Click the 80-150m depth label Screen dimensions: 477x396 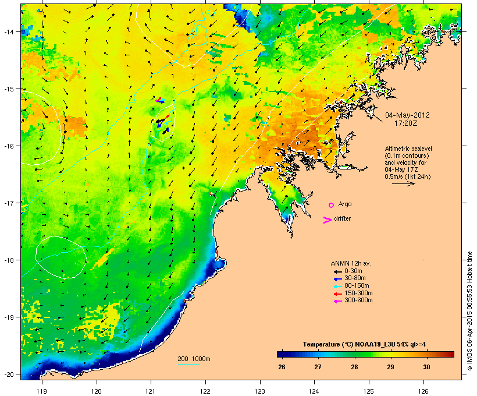[x=357, y=285]
